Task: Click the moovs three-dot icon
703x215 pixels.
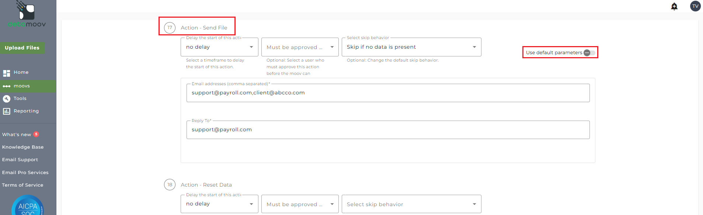Action: [7, 86]
